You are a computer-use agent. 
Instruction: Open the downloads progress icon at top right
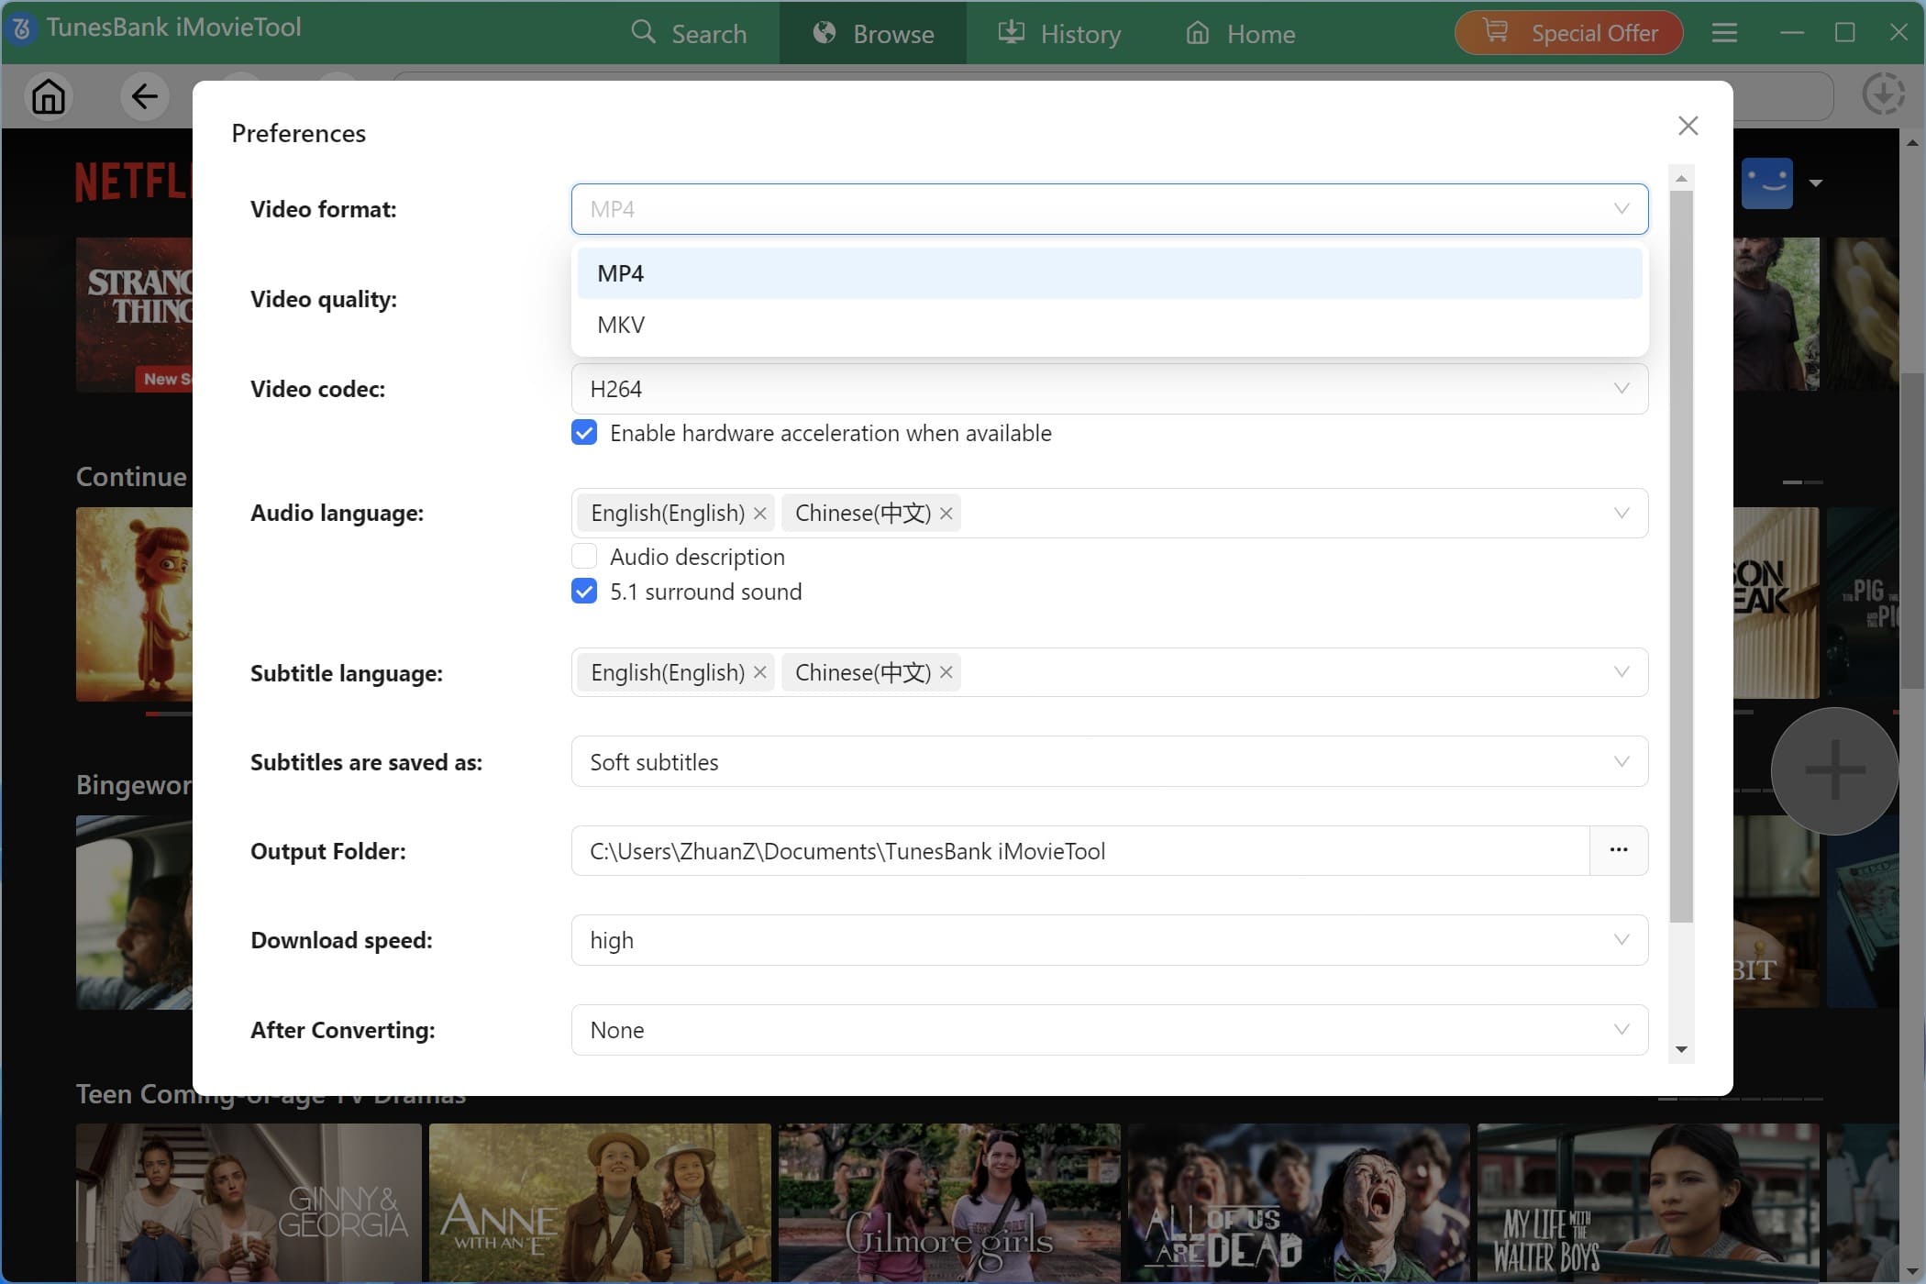pyautogui.click(x=1884, y=94)
